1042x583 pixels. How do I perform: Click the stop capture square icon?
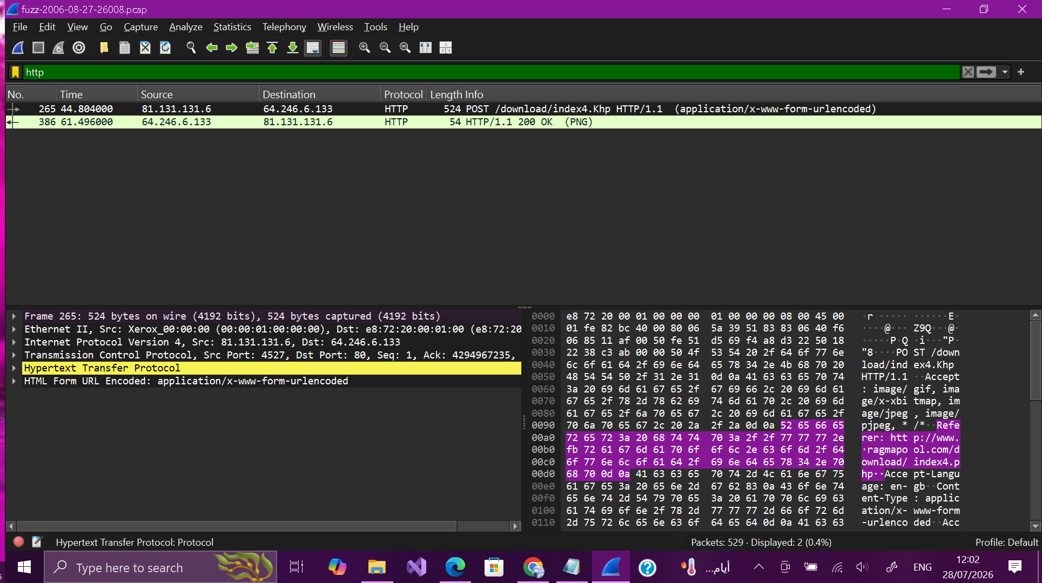[x=38, y=48]
